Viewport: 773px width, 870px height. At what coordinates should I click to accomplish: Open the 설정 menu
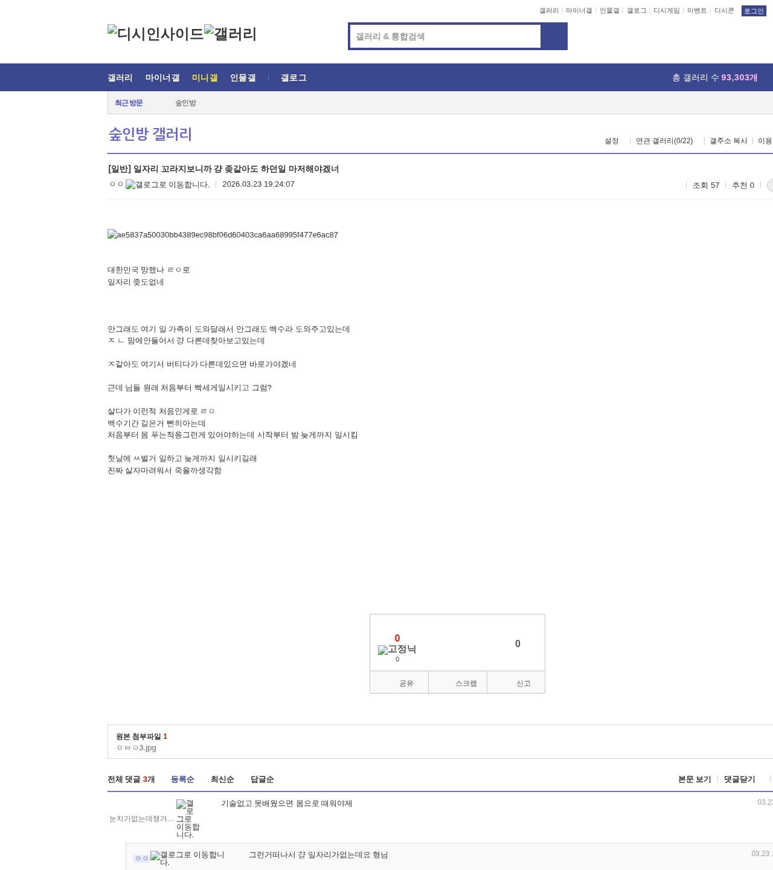[611, 141]
